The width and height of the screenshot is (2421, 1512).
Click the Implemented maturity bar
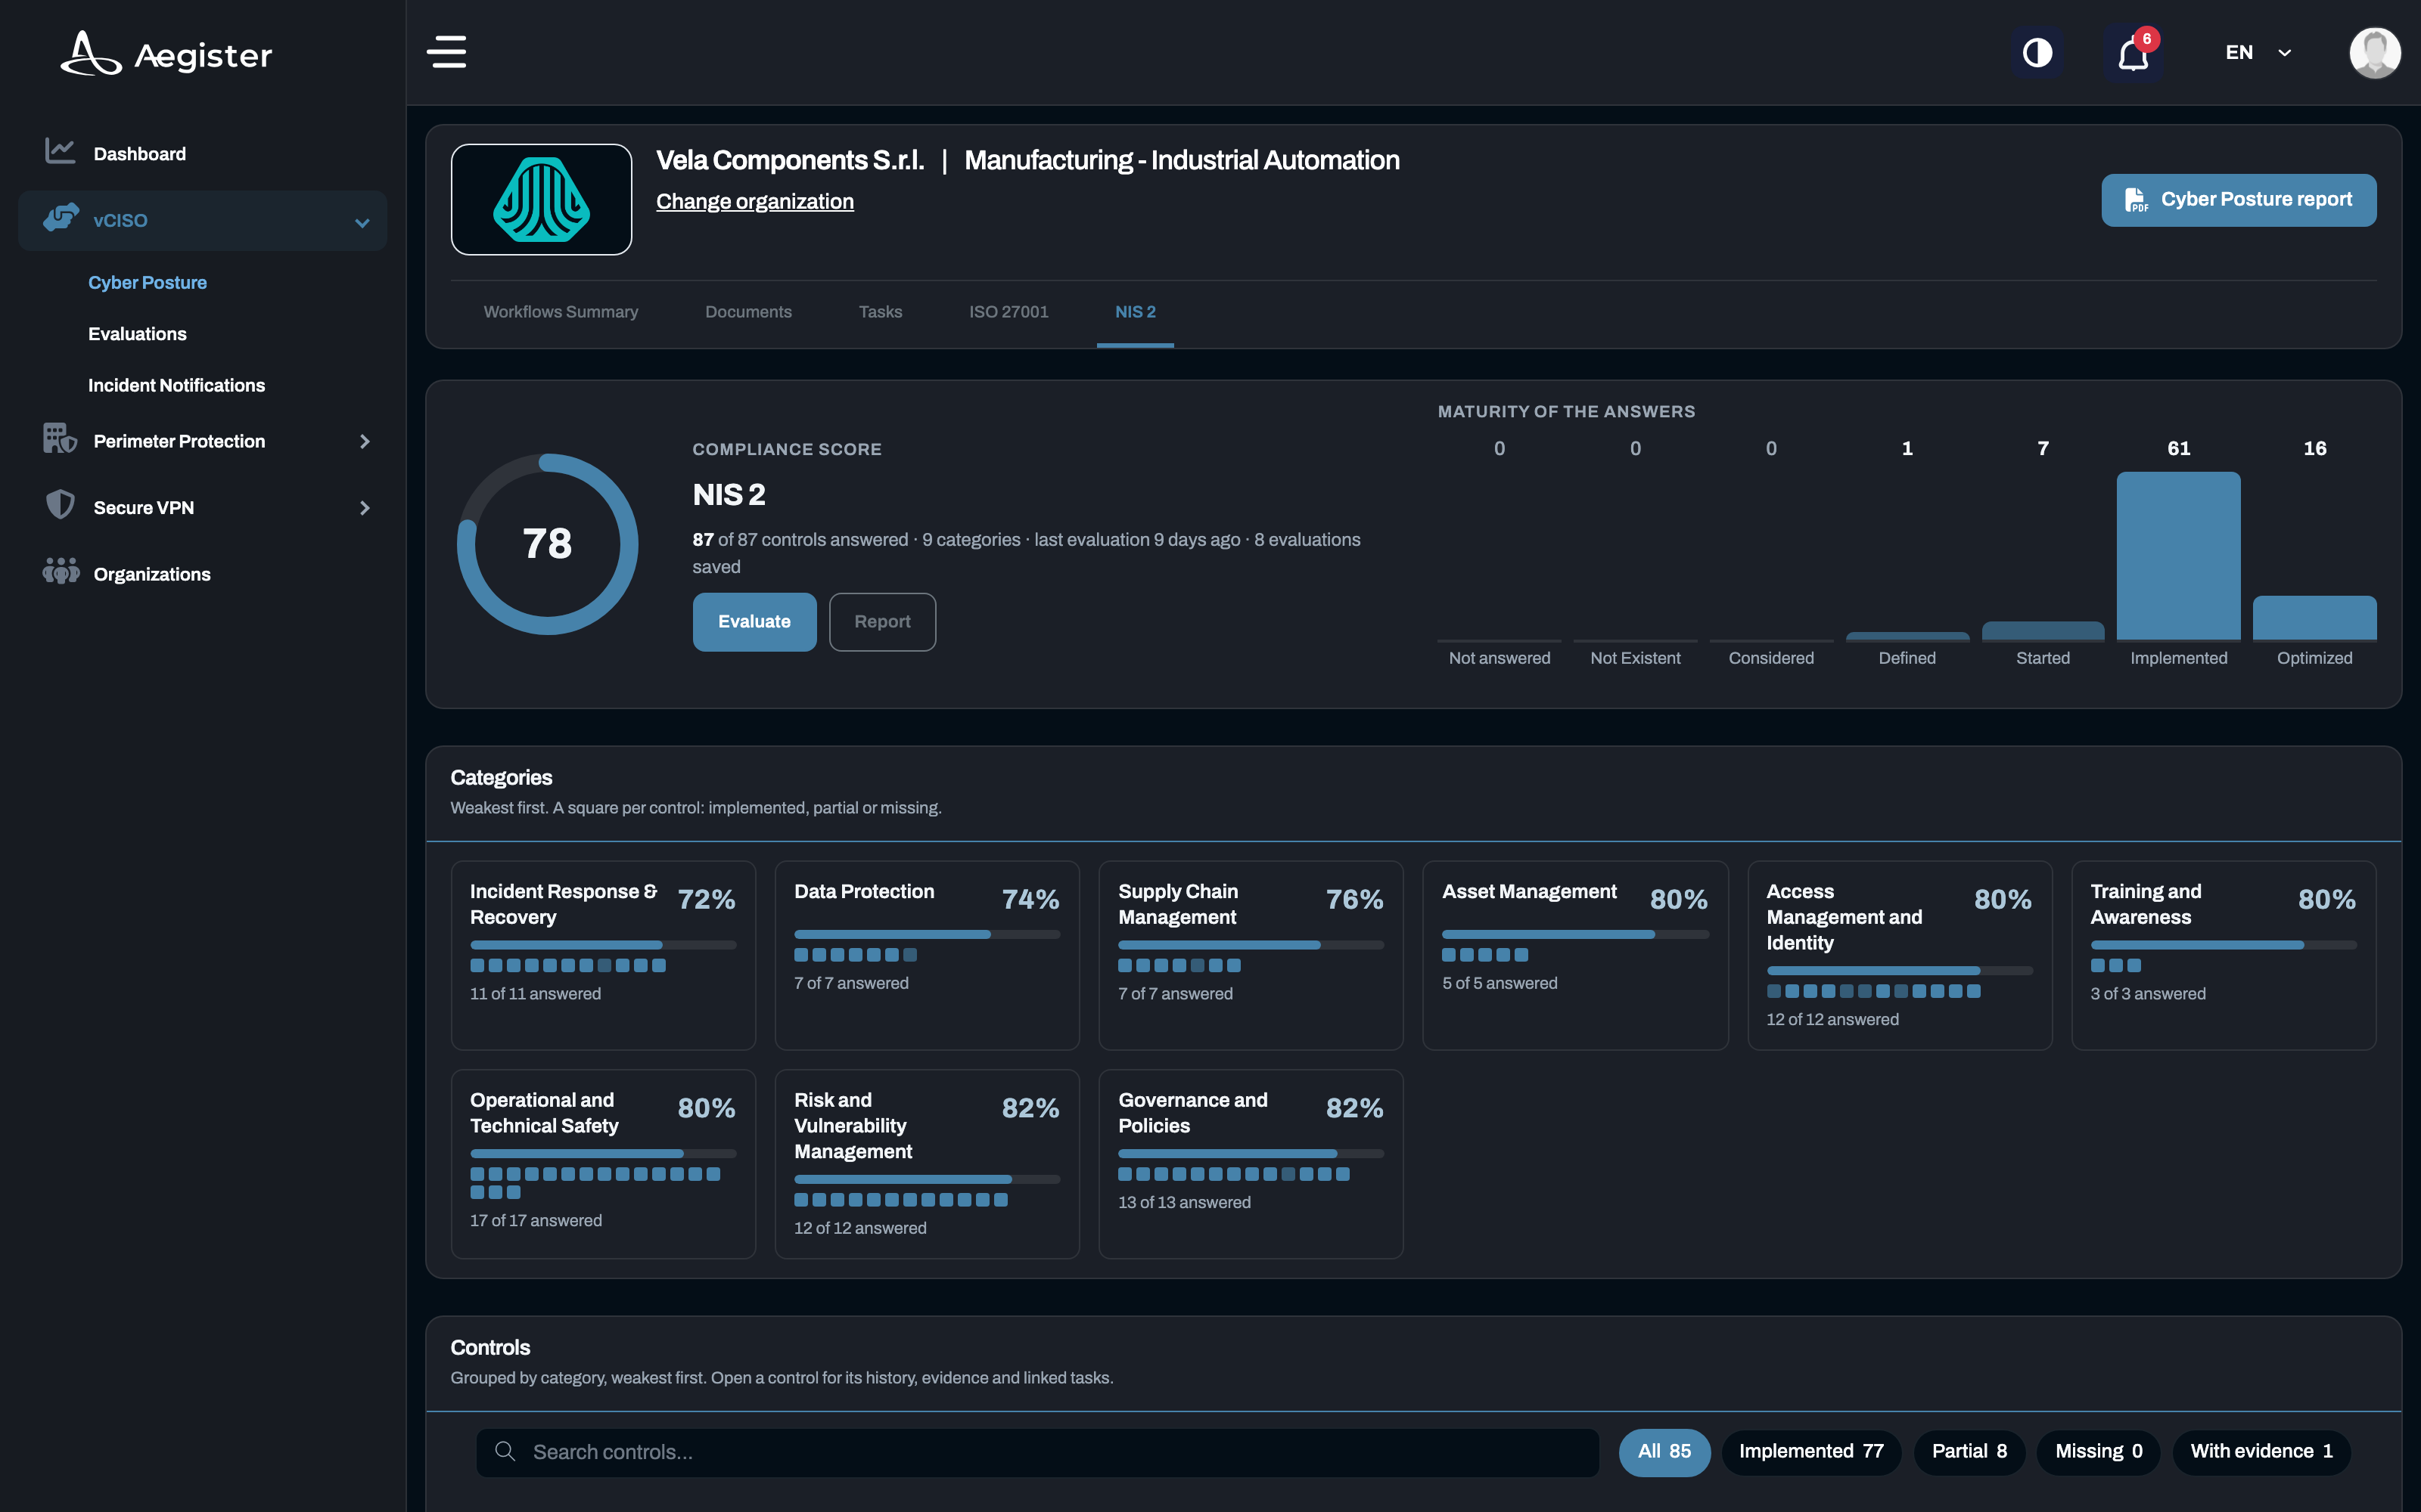(x=2178, y=555)
